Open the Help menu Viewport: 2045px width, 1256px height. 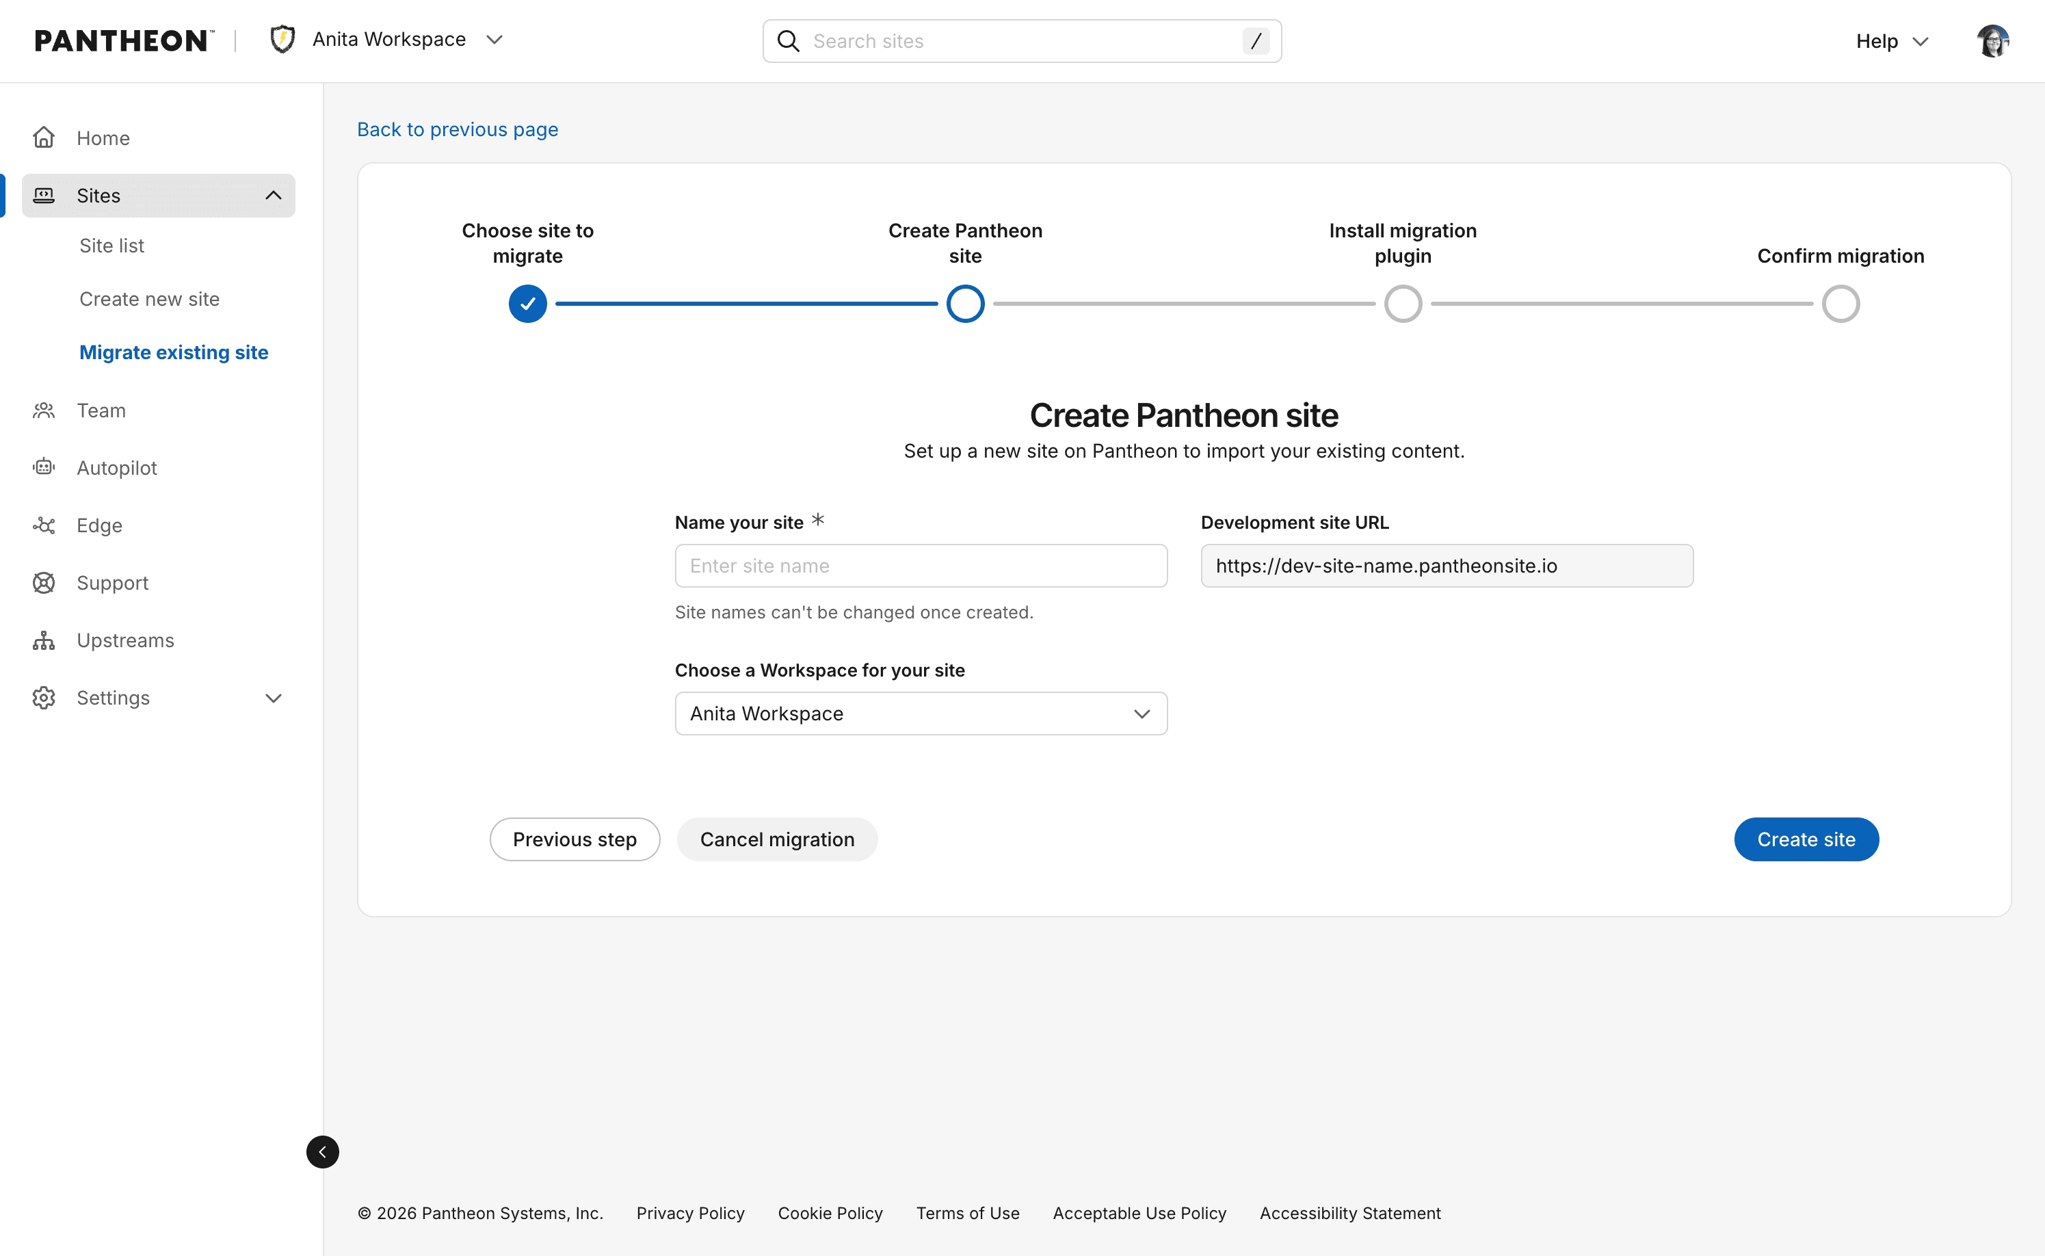point(1891,41)
